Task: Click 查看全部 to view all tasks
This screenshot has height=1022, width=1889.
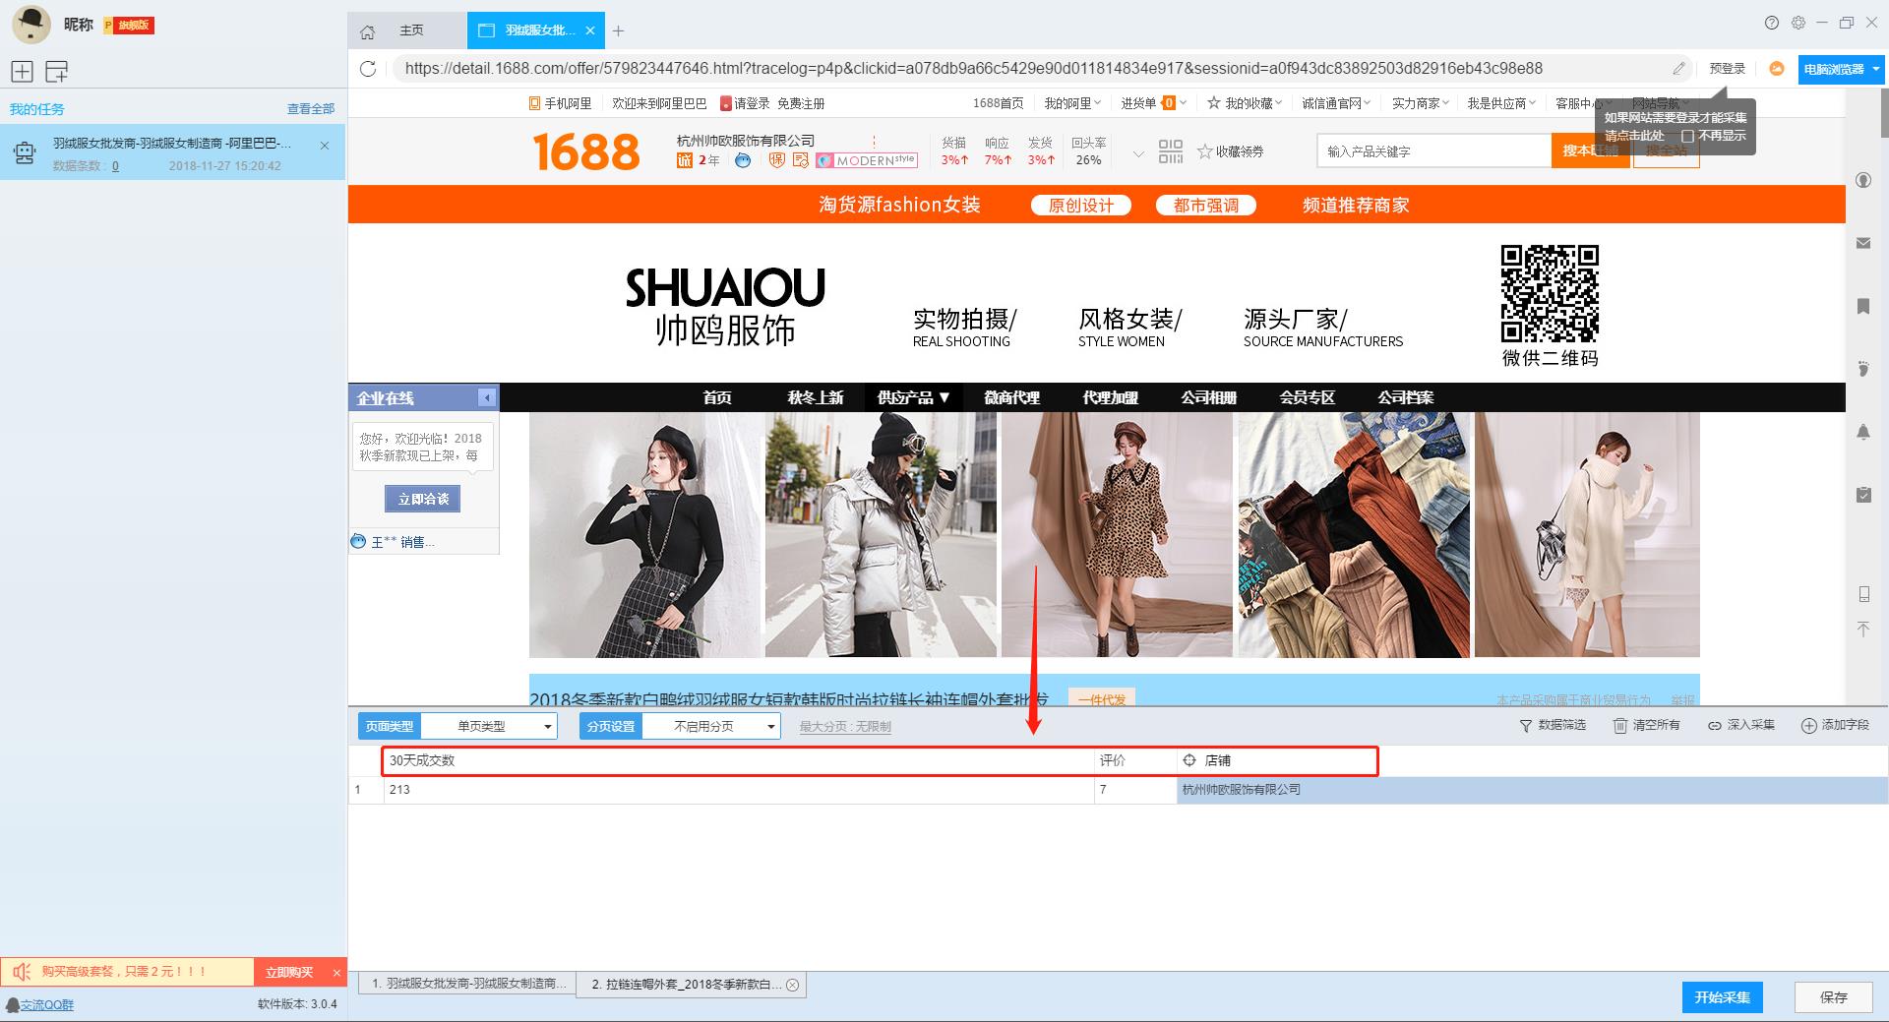Action: click(311, 108)
